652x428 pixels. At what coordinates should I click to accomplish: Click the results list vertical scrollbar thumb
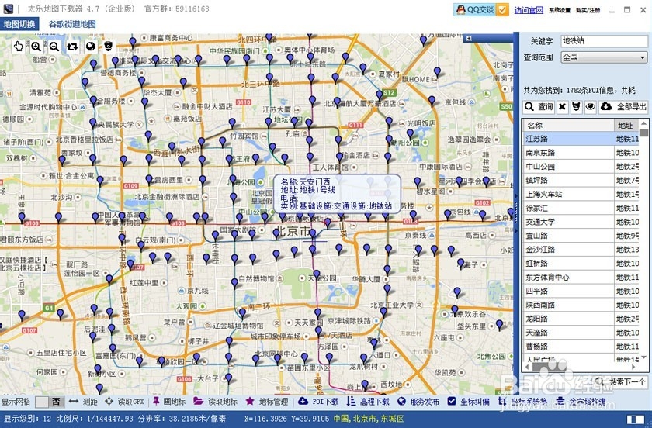pos(643,133)
